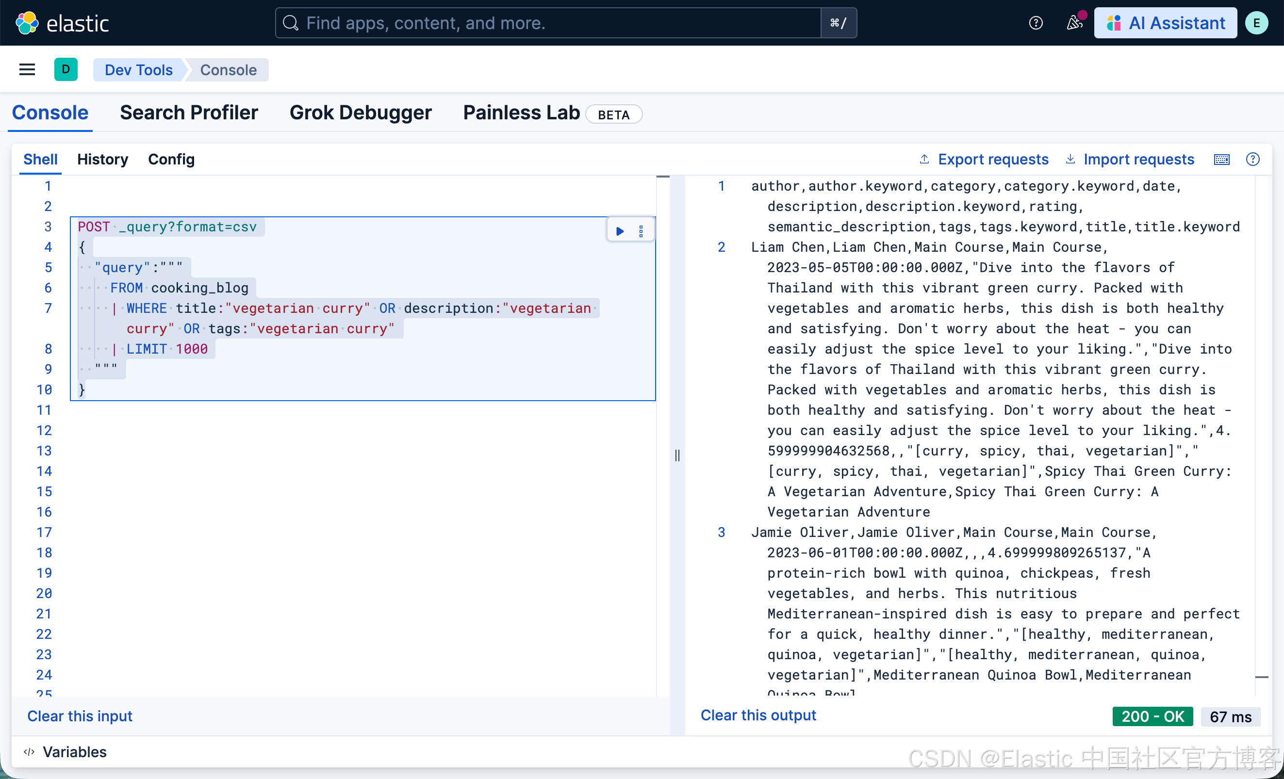Image resolution: width=1284 pixels, height=779 pixels.
Task: Click Clear this output
Action: [757, 715]
